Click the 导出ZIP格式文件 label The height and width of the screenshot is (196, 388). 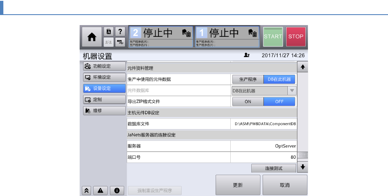[144, 102]
